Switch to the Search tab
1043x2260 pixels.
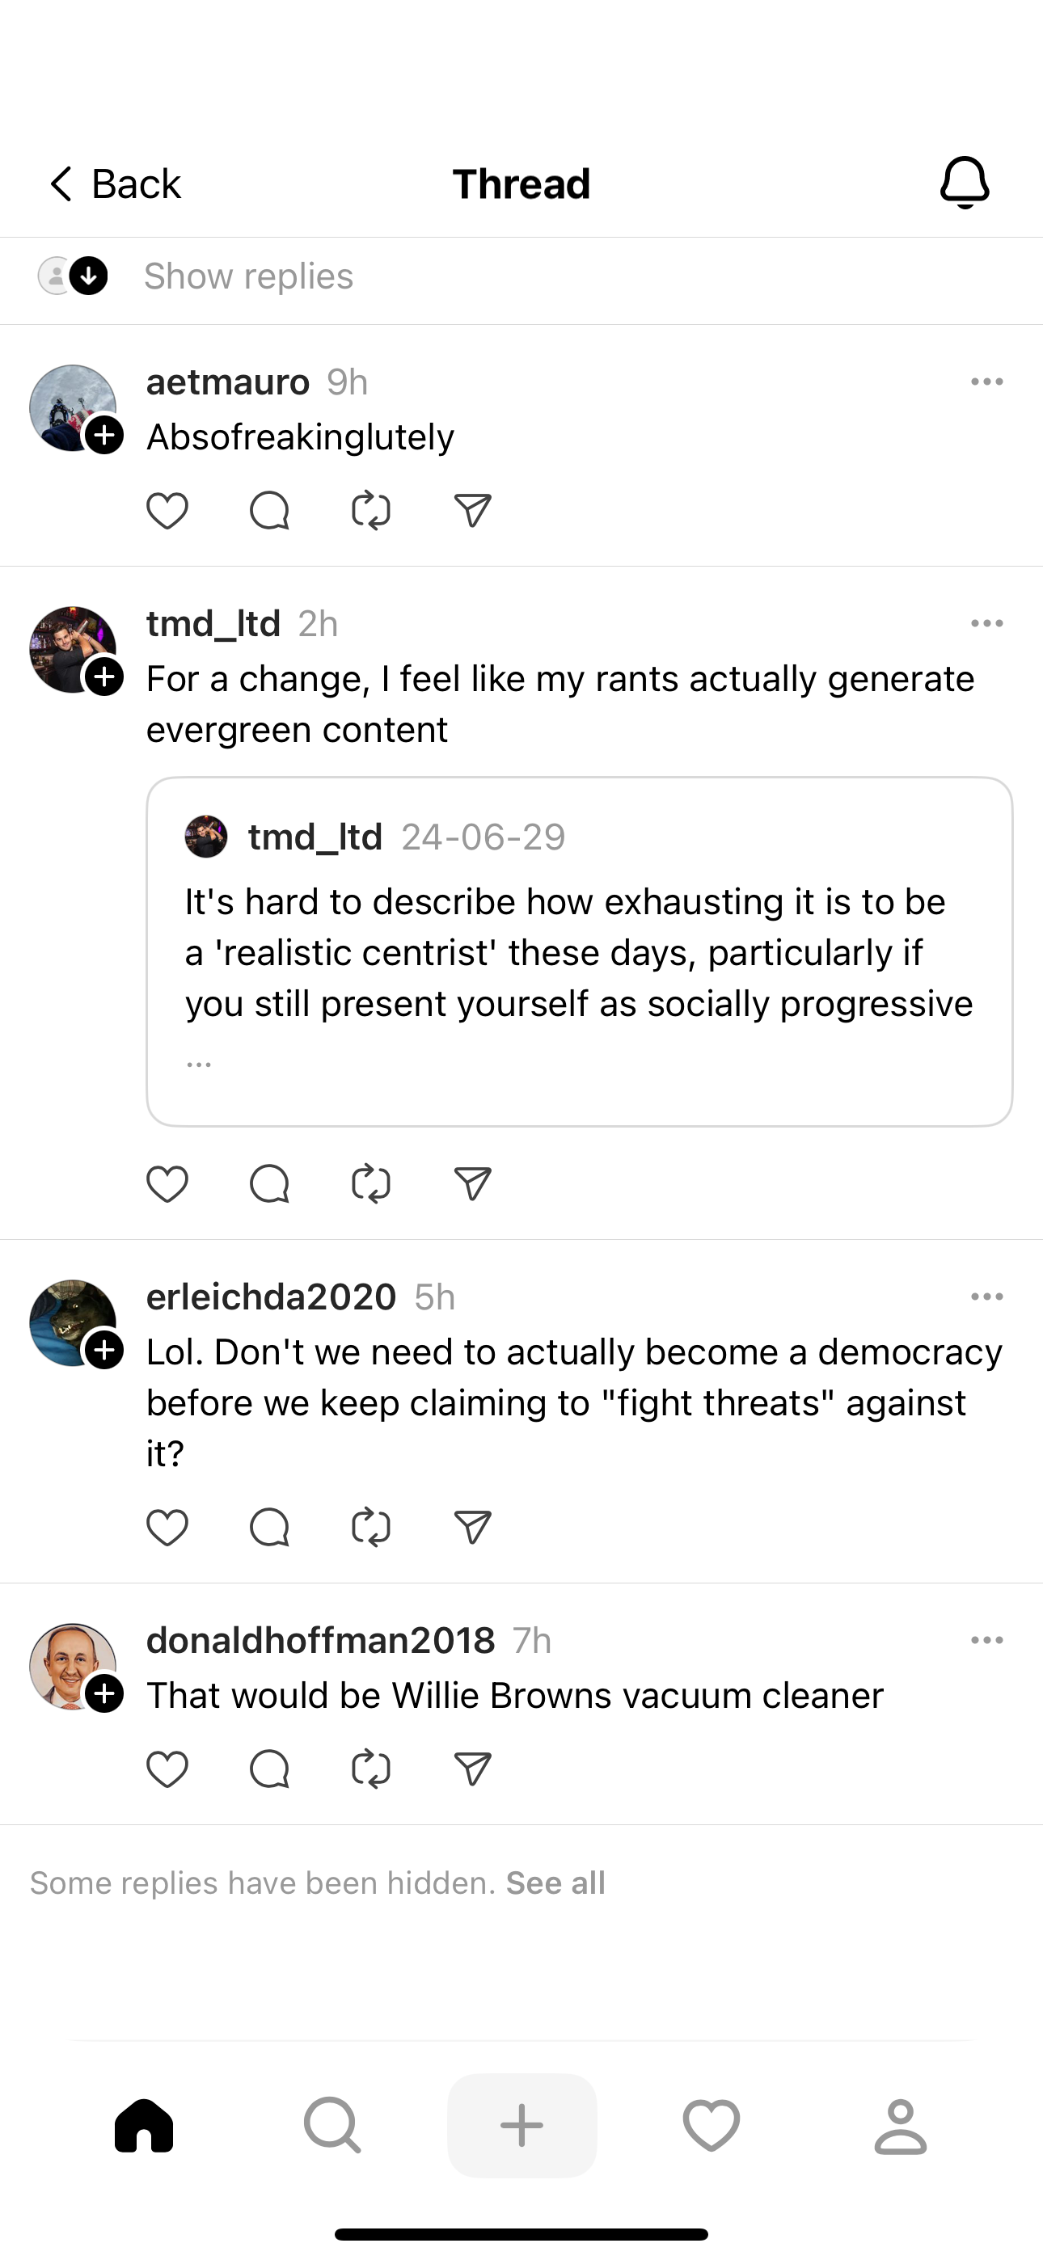tap(331, 2125)
